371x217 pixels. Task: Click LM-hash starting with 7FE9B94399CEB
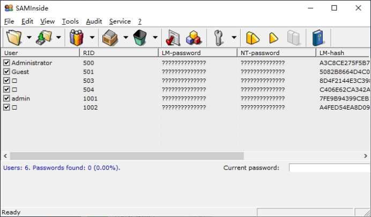pyautogui.click(x=345, y=98)
